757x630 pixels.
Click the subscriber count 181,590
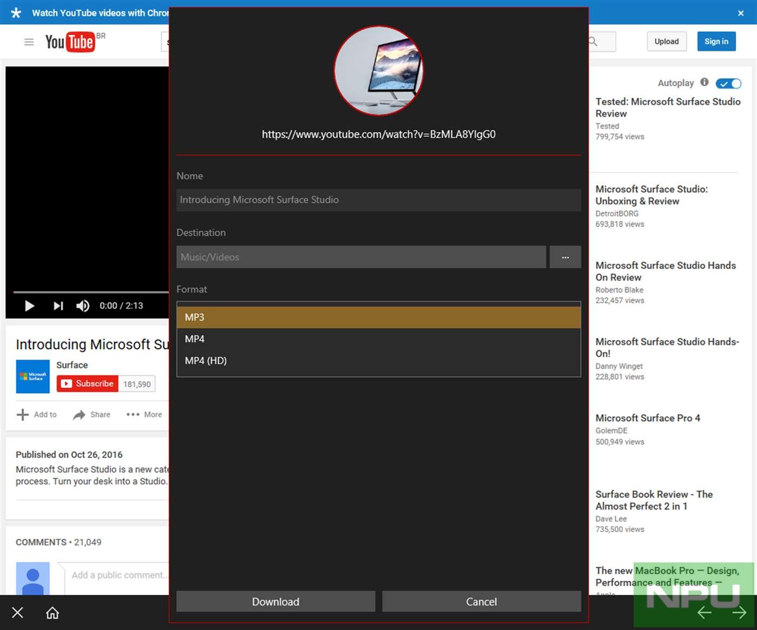pyautogui.click(x=137, y=384)
